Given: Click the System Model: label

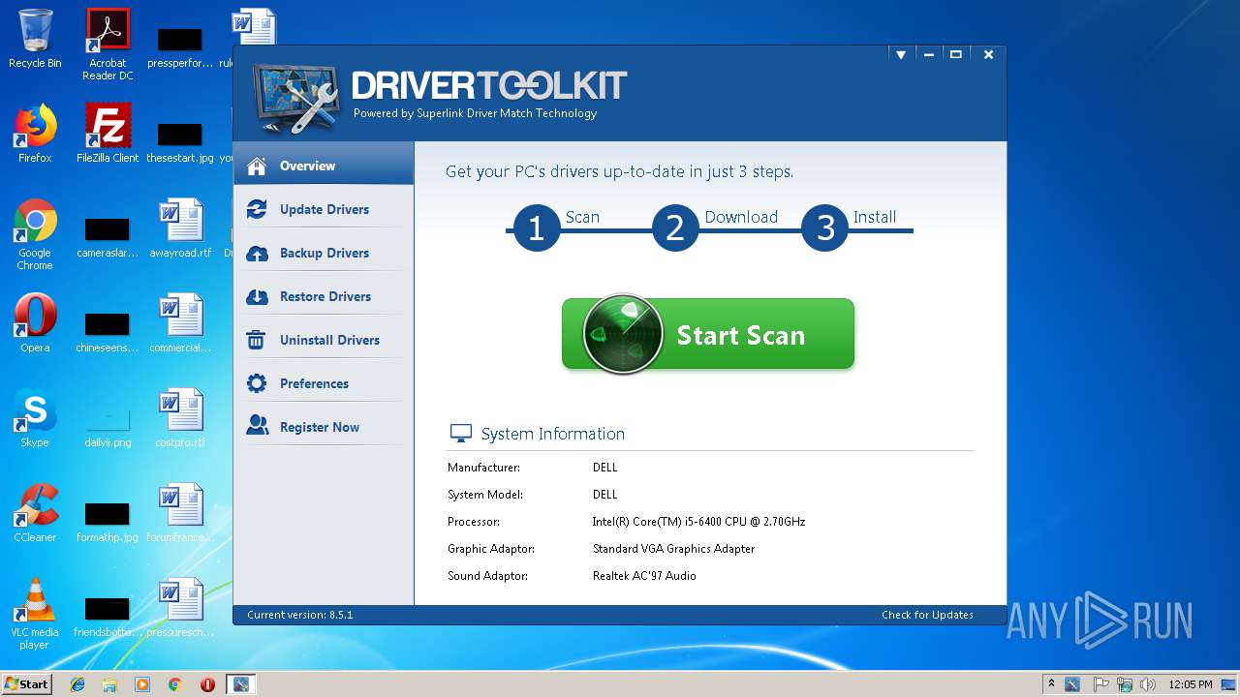Looking at the screenshot, I should pos(484,495).
